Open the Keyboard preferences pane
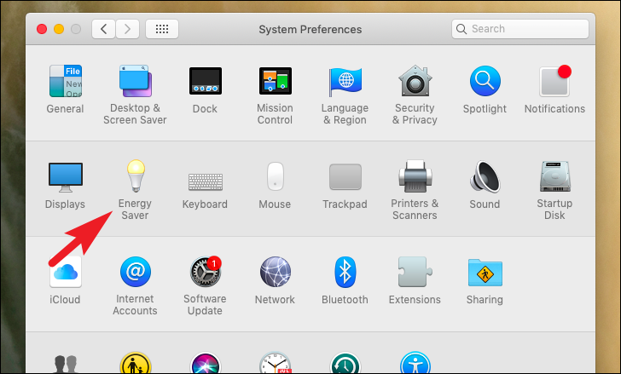 [x=205, y=181]
